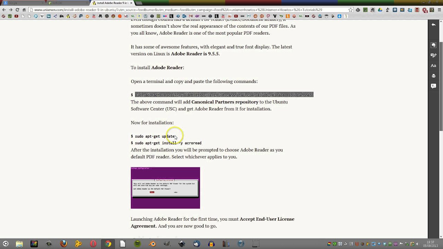Open the Gmail bookmark icon
The height and width of the screenshot is (249, 443).
pyautogui.click(x=191, y=16)
